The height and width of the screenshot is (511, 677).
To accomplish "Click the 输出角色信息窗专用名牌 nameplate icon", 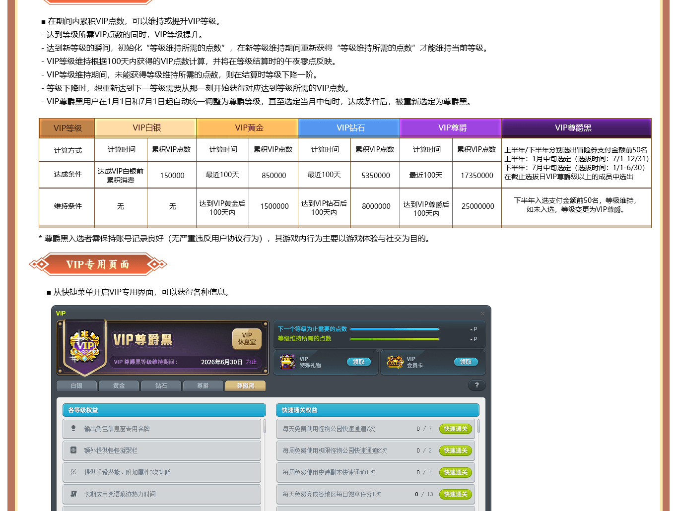I will pos(73,429).
